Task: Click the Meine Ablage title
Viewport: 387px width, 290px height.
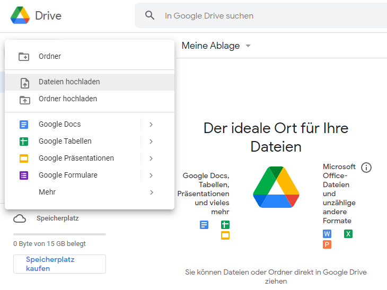Action: click(x=210, y=46)
